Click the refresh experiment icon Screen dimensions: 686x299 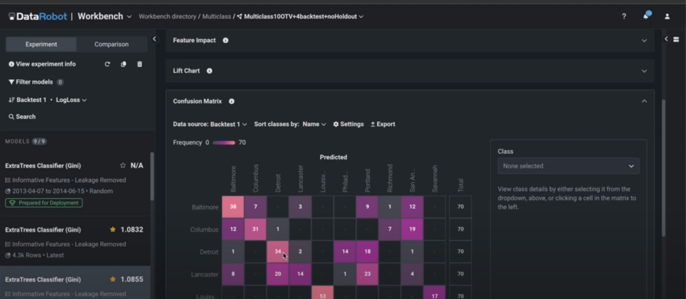[x=107, y=64]
